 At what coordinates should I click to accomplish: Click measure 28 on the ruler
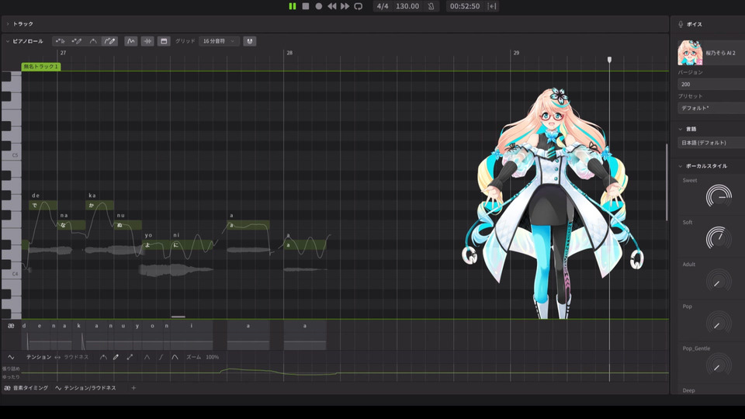(289, 53)
